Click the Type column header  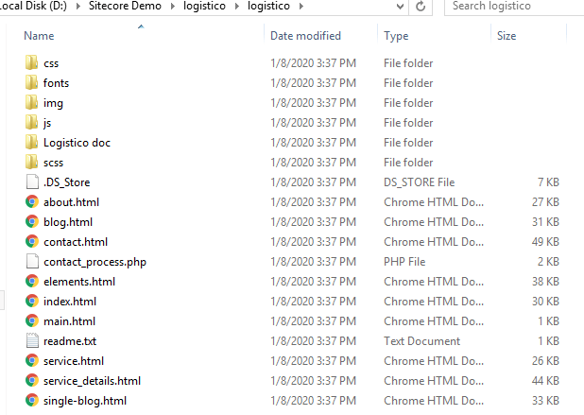(396, 36)
